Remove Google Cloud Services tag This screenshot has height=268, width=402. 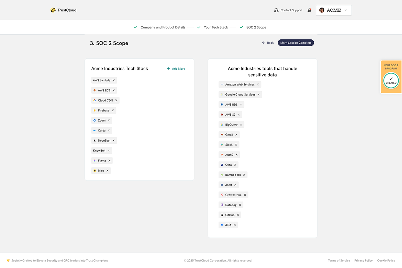pos(259,95)
